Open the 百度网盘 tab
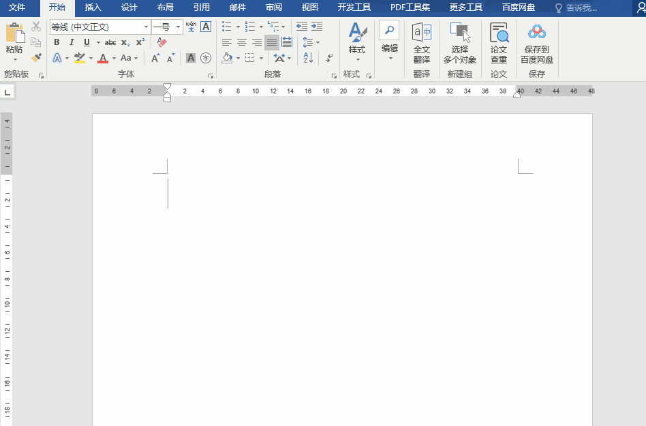The height and width of the screenshot is (426, 646). (x=519, y=7)
